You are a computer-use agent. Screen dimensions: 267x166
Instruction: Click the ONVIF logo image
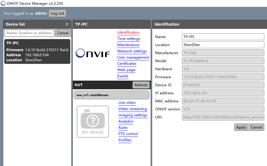coord(93,53)
